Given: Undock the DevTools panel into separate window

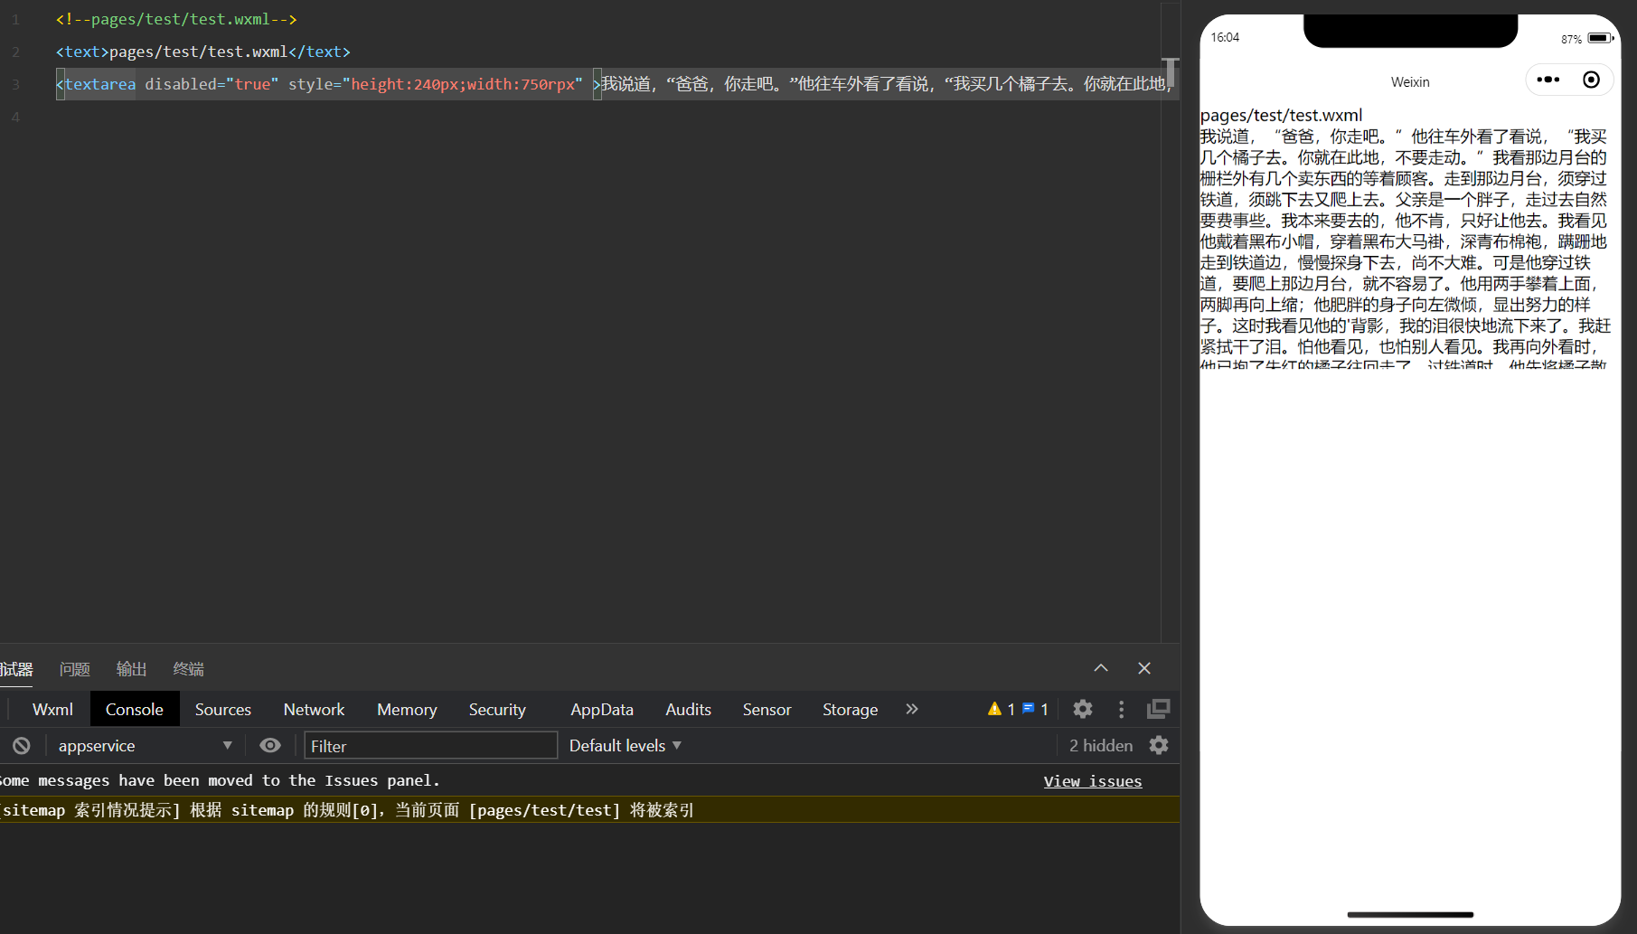Looking at the screenshot, I should click(1158, 710).
